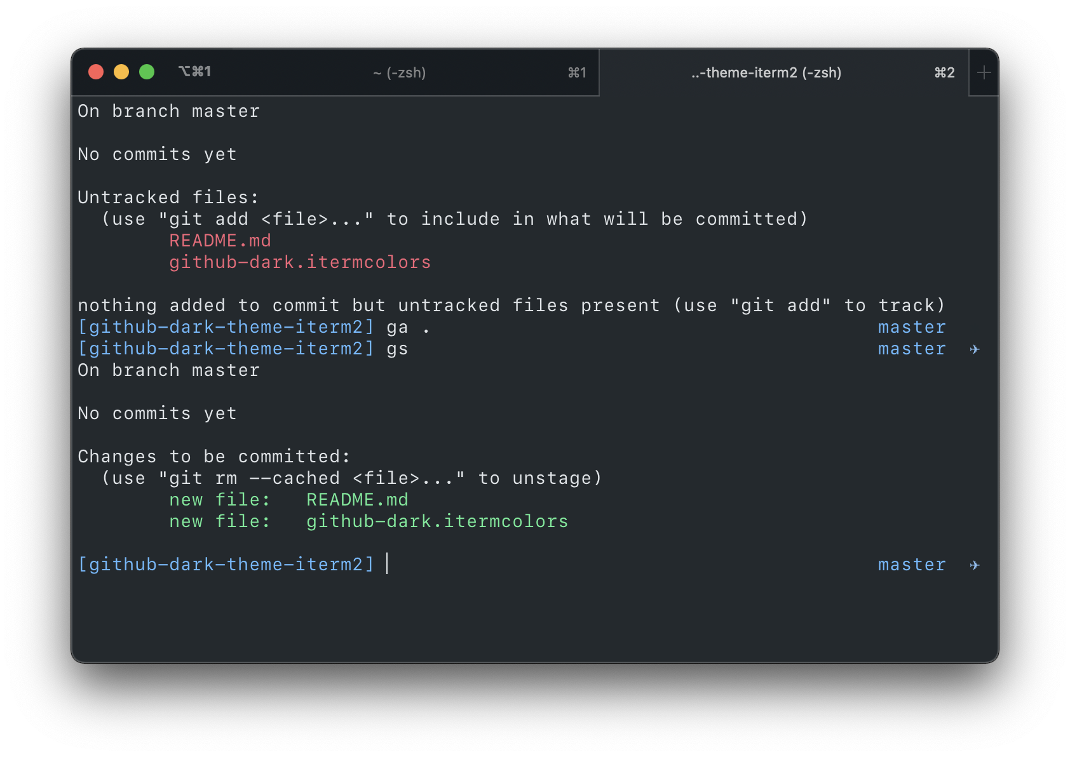Click master branch label on last prompt
This screenshot has width=1070, height=757.
tap(912, 565)
